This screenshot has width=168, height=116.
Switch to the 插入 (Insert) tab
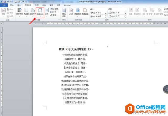click(19, 5)
